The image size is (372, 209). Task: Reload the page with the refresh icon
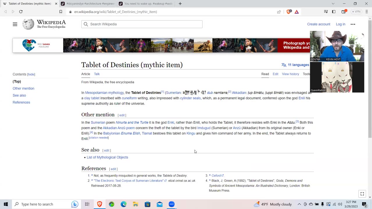21,12
